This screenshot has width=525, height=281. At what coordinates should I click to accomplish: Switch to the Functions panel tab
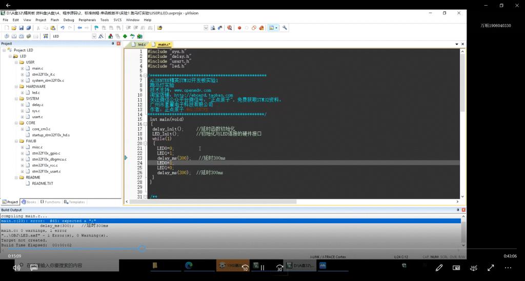pyautogui.click(x=50, y=202)
